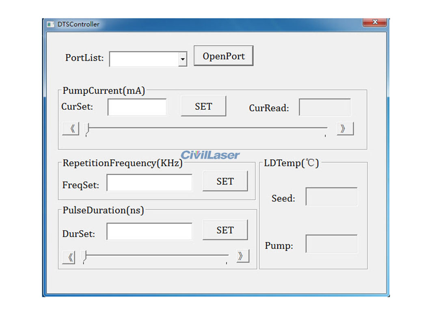Viewport: 421px width, 310px height.
Task: Step PumpCurrent slider left with arrow button
Action: point(71,129)
